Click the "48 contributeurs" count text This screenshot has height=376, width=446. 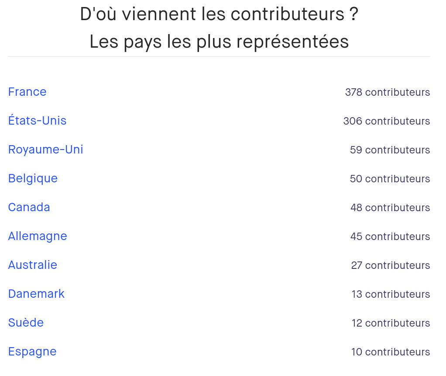[390, 208]
